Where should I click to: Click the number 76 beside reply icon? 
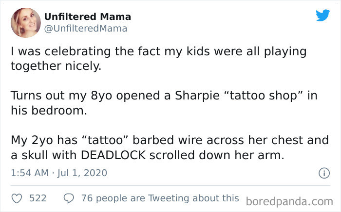click(x=87, y=198)
